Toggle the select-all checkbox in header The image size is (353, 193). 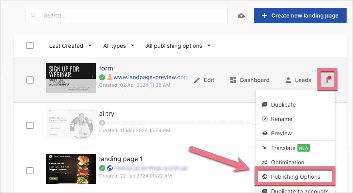coord(30,45)
